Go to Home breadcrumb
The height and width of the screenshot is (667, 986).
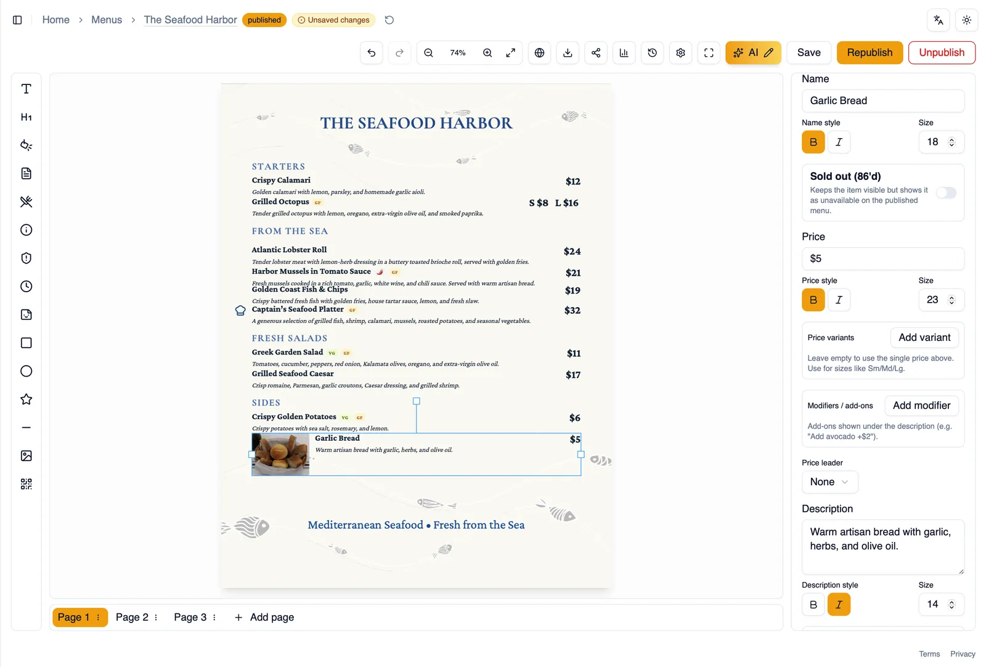coord(56,20)
